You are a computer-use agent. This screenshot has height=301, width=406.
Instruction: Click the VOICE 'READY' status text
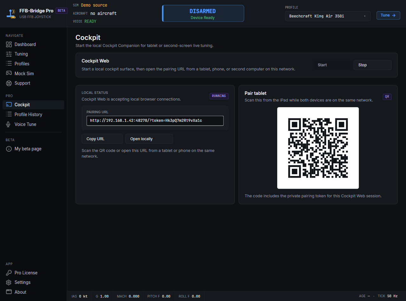[x=90, y=21]
